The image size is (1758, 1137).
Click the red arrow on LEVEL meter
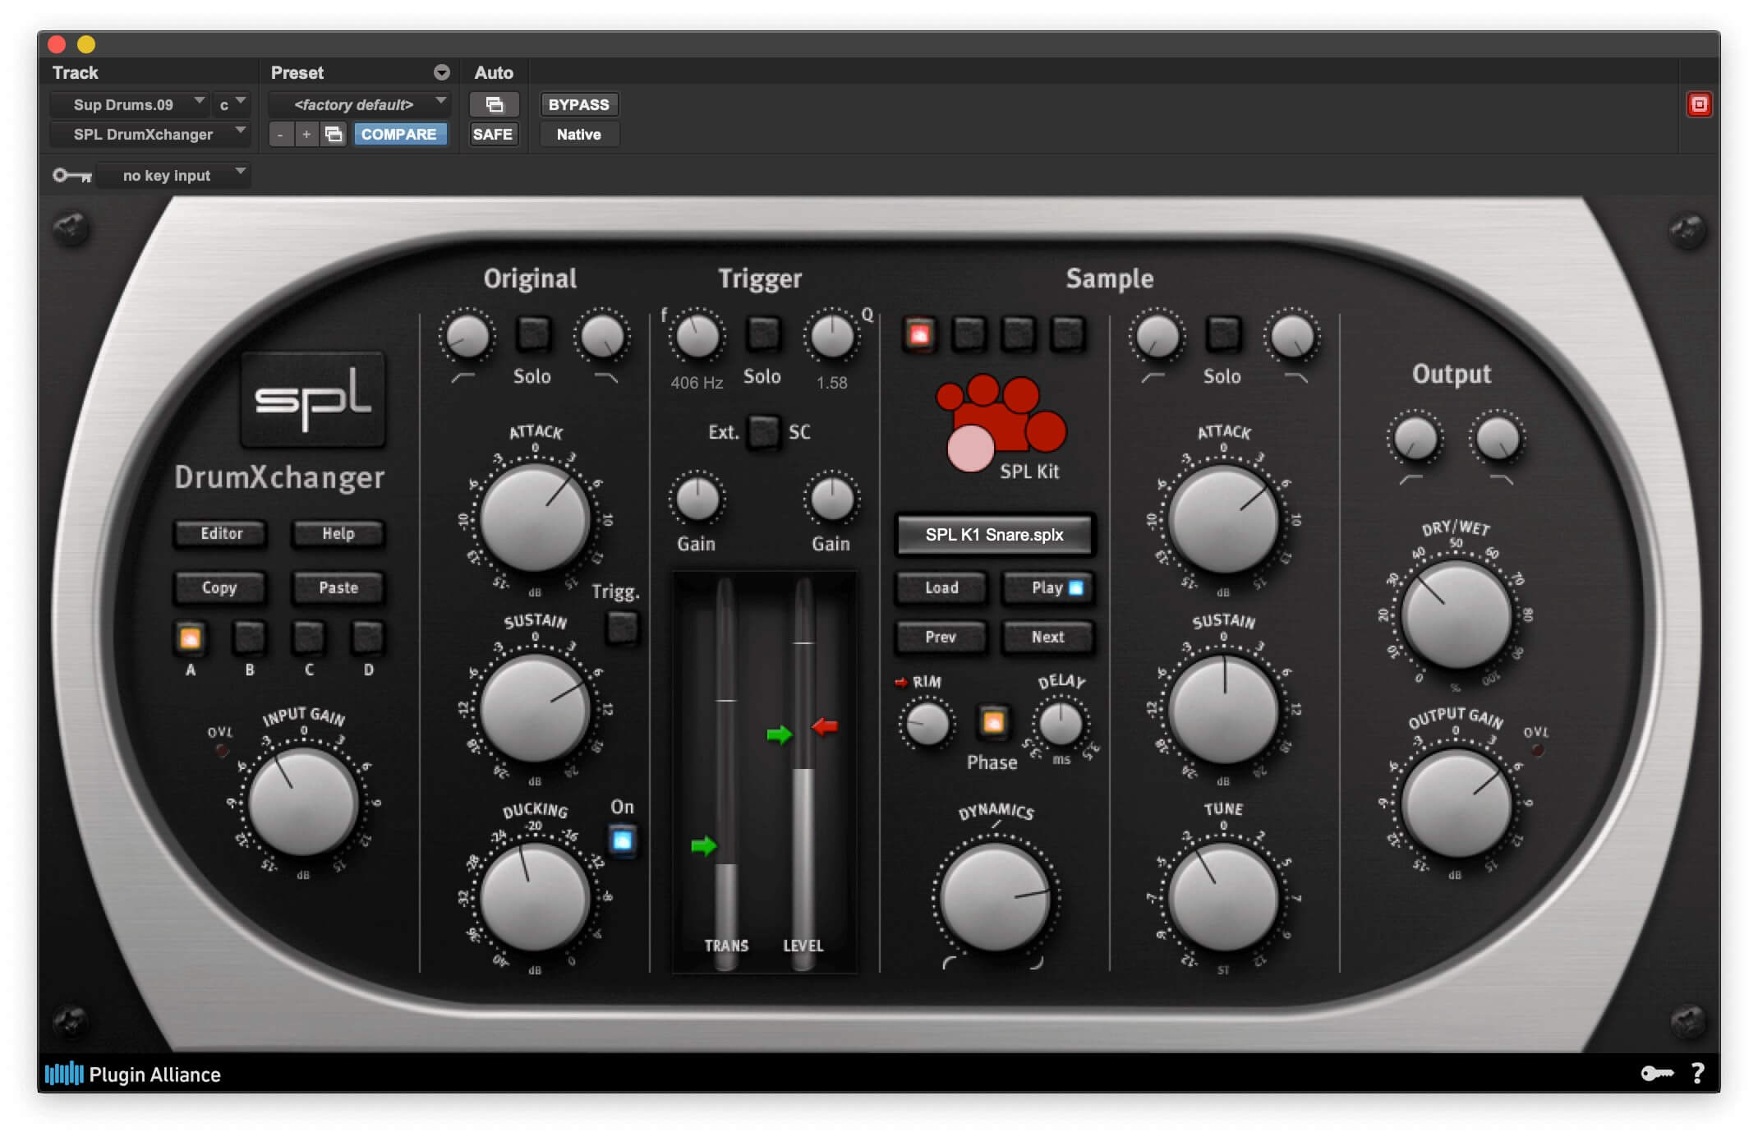(x=825, y=726)
